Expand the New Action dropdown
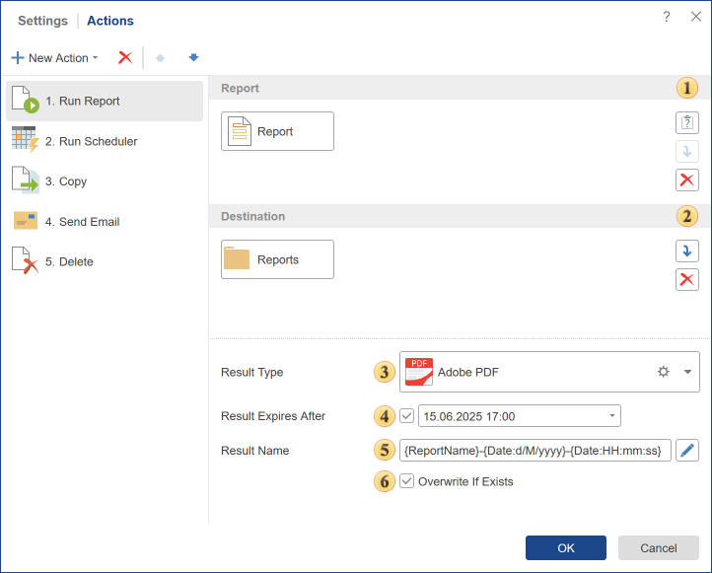 [x=56, y=58]
